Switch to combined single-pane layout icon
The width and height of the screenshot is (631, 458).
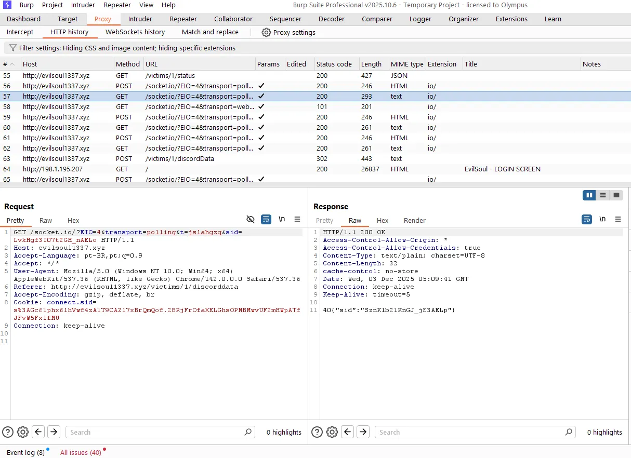click(616, 195)
